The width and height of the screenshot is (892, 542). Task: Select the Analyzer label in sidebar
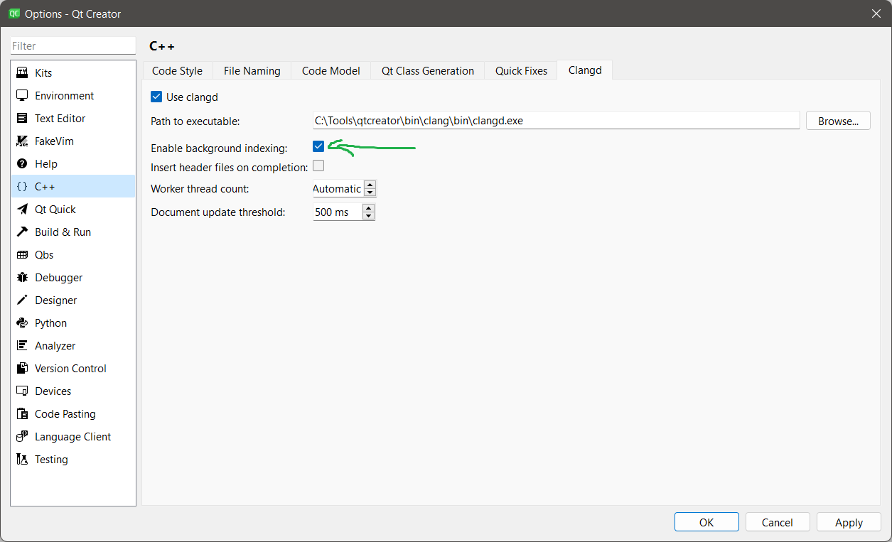pos(55,346)
